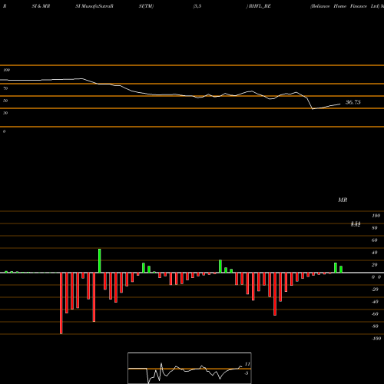Viewport: 384px width, 384px height.
Task: Click the '11' value in mini chart
Action: [x=247, y=364]
